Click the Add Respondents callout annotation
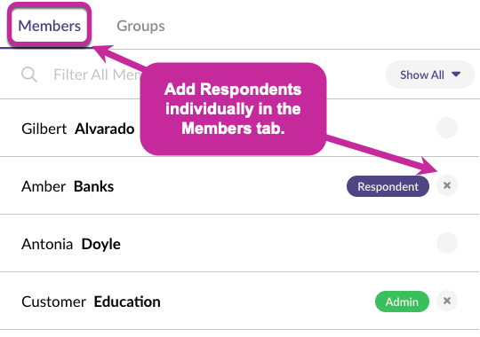 click(x=233, y=109)
